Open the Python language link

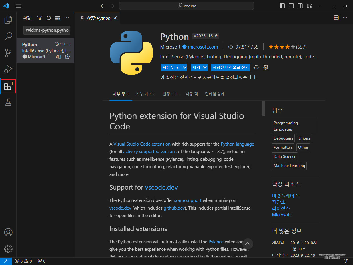[237, 144]
